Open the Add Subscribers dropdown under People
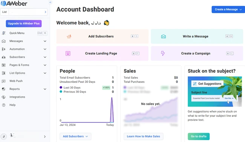This screenshot has height=142, width=245. (x=75, y=136)
